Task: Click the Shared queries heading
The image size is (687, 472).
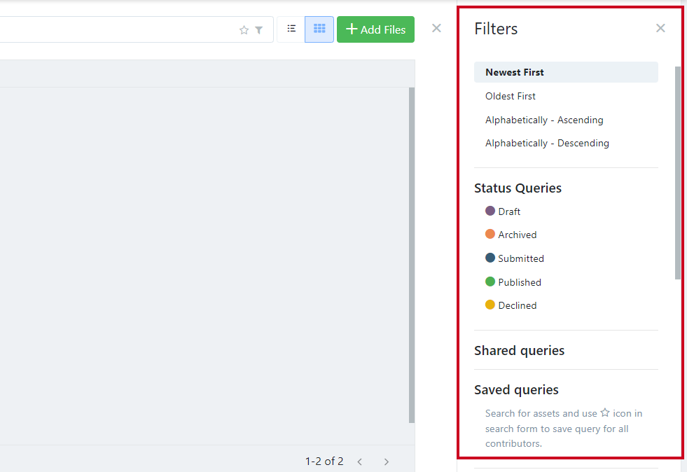Action: tap(519, 351)
